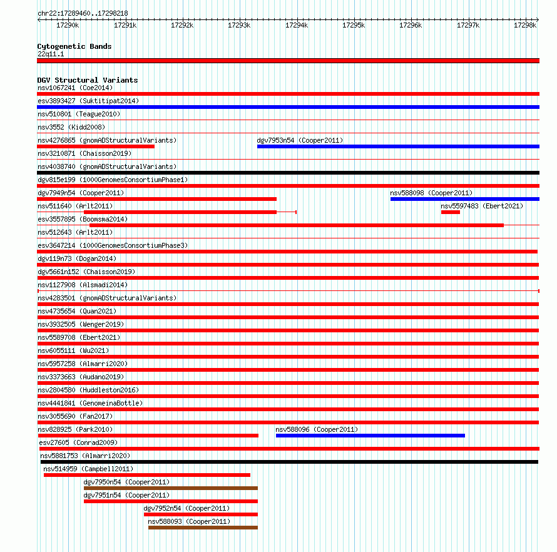Select dgv815e199 1000GenomesConsortiumPhase1 label
Viewport: 557px width, 552px height.
113,180
